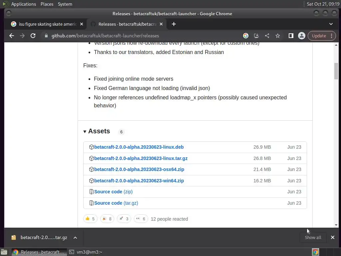Click the Assets count badge 6

121,132
